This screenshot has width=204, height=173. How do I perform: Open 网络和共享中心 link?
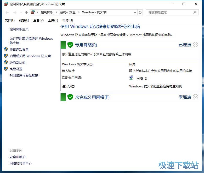click(21, 163)
